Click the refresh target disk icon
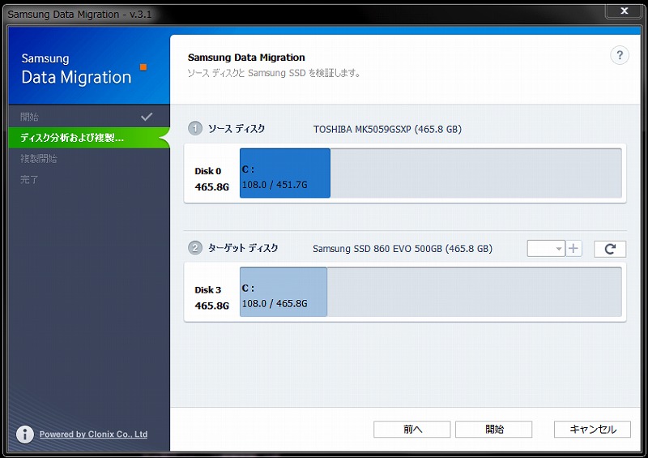Viewport: 648px width, 458px height. (x=610, y=249)
